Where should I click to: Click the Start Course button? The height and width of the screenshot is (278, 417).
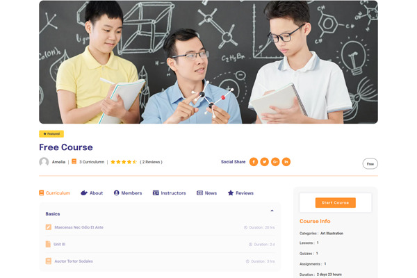(x=336, y=203)
